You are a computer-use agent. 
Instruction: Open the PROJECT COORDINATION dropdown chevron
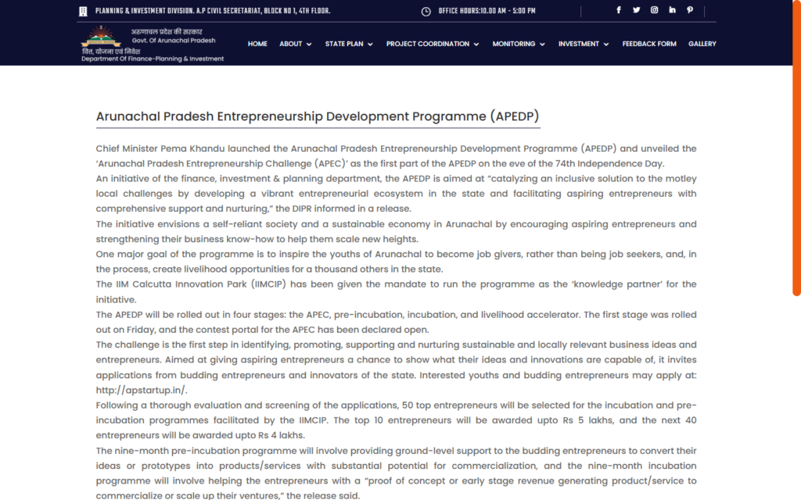[476, 44]
